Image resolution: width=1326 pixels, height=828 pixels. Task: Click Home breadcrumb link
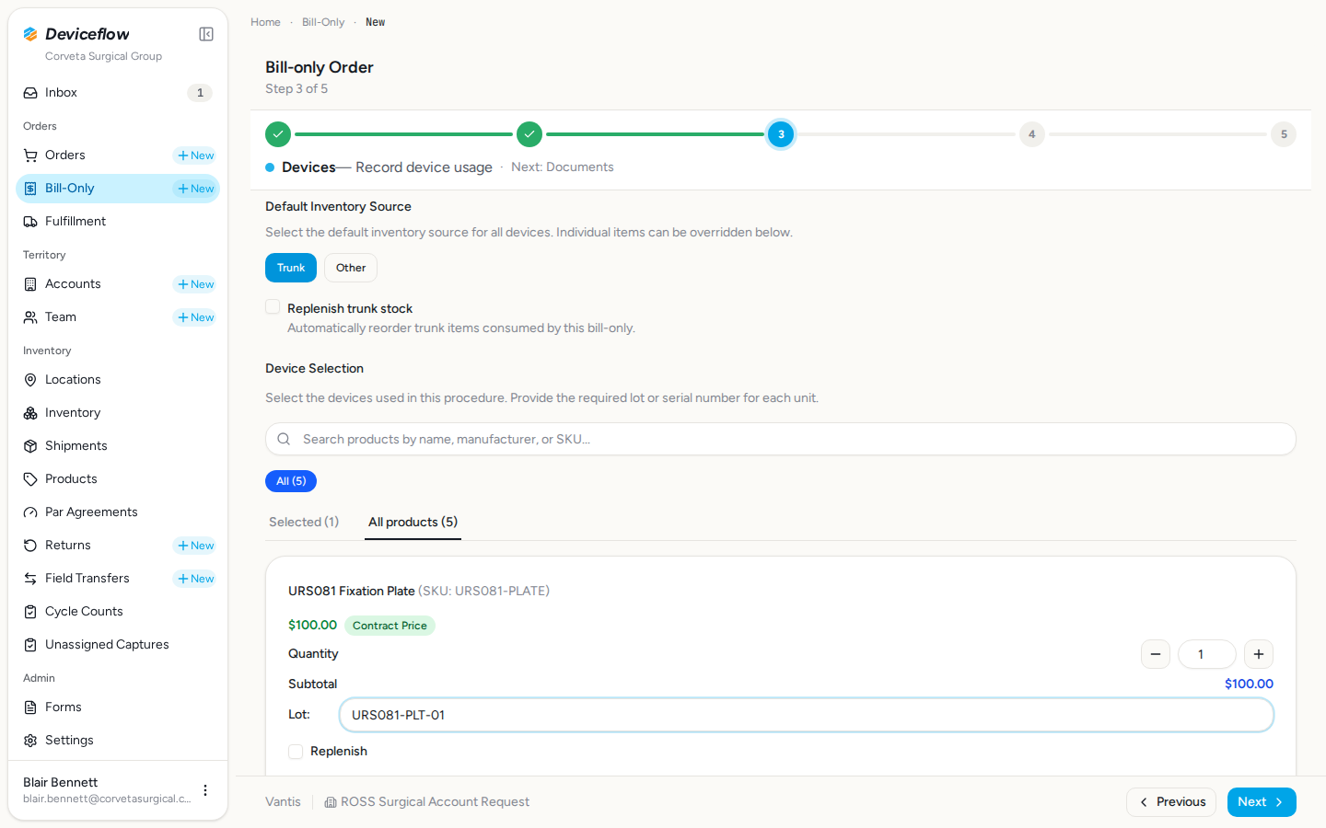[x=265, y=22]
